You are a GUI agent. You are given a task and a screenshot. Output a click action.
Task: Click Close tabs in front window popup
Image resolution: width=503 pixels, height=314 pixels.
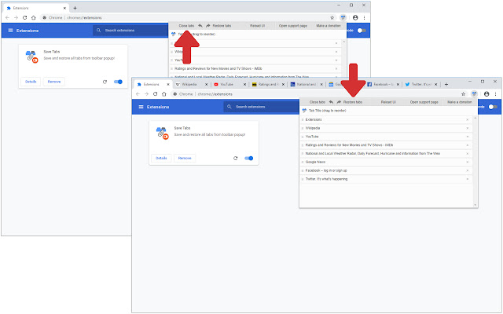click(x=318, y=102)
